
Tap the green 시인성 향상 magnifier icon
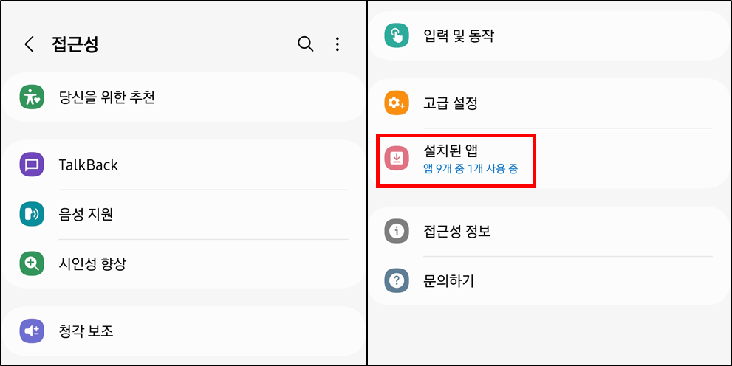[32, 263]
